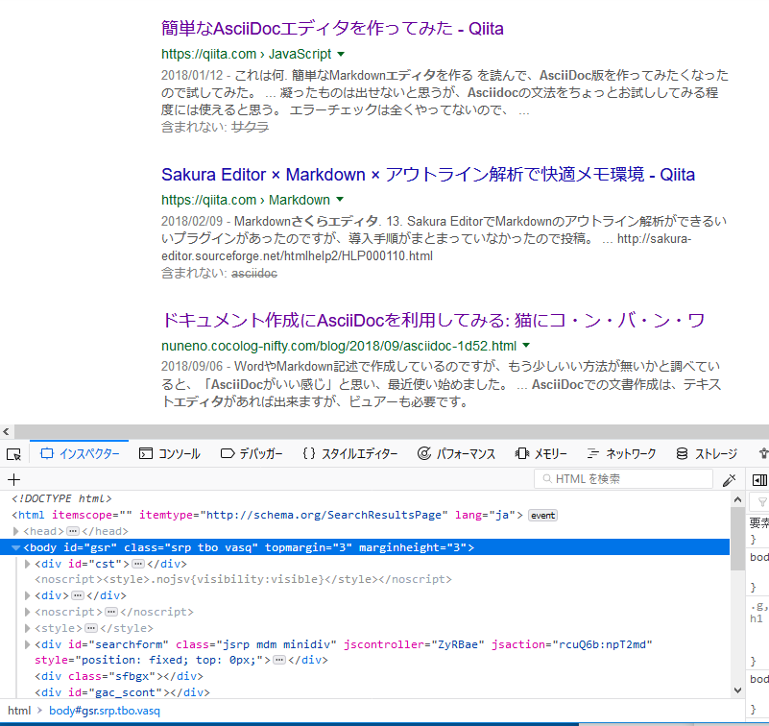The width and height of the screenshot is (769, 726).
Task: Expand the div id="cst" tree node
Action: 26,564
